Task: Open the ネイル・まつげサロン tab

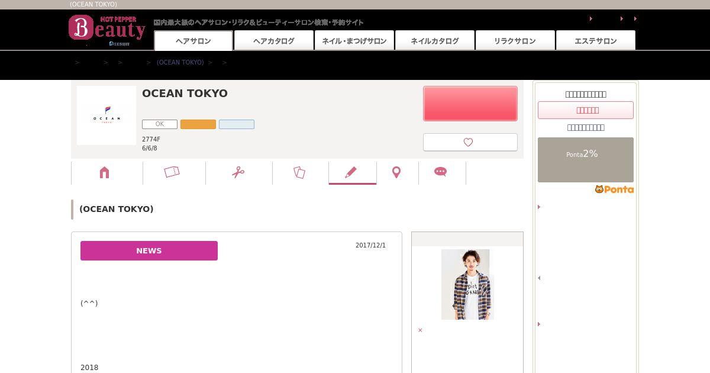Action: 354,41
